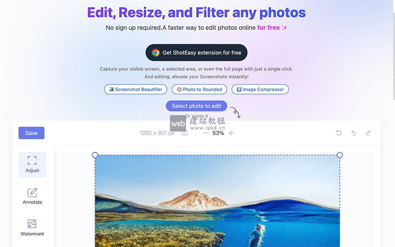This screenshot has width=395, height=247.
Task: Grab the top-left crop handle
Action: 95,155
